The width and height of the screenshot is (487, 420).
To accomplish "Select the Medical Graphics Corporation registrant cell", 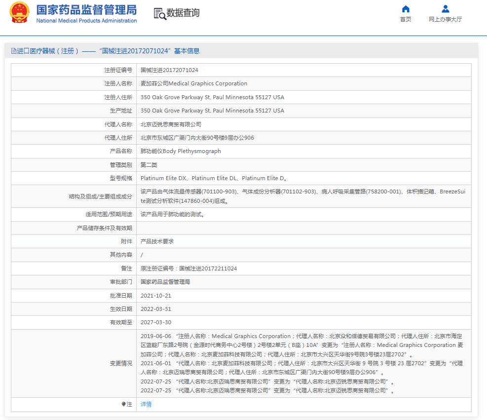I will point(194,83).
